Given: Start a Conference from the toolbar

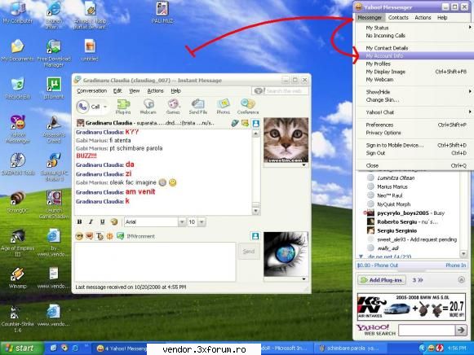Looking at the screenshot, I should coord(248,107).
